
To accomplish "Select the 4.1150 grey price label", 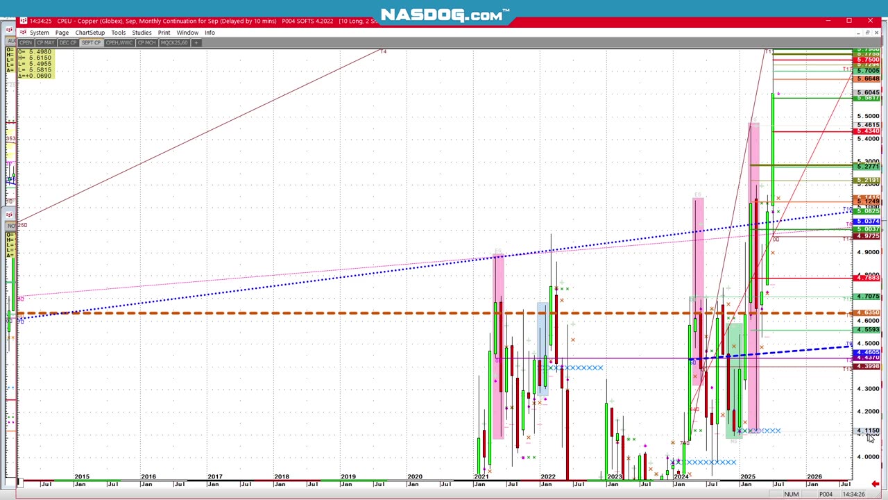I will (x=867, y=431).
